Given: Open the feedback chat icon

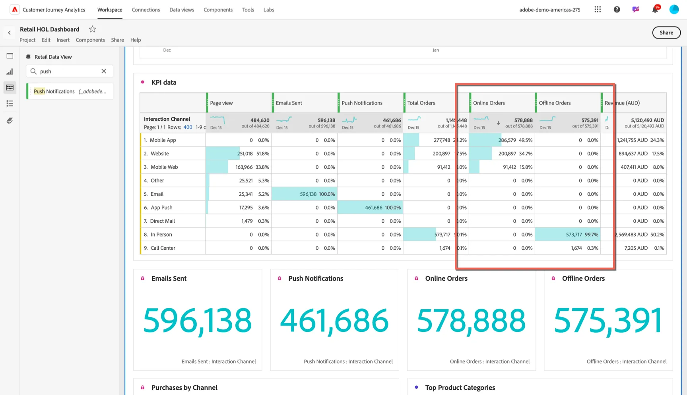Looking at the screenshot, I should 636,10.
